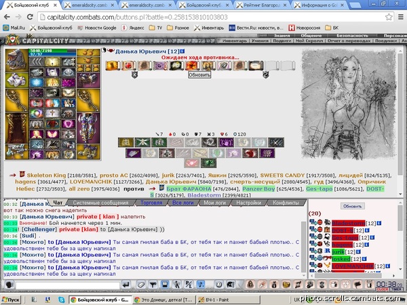Image resolution: width=407 pixels, height=305 pixels.
Task: Open the TV bookmarks folder
Action: 156,28
